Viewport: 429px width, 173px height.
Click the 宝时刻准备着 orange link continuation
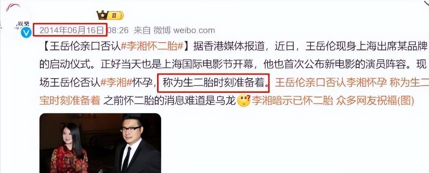tap(70, 101)
